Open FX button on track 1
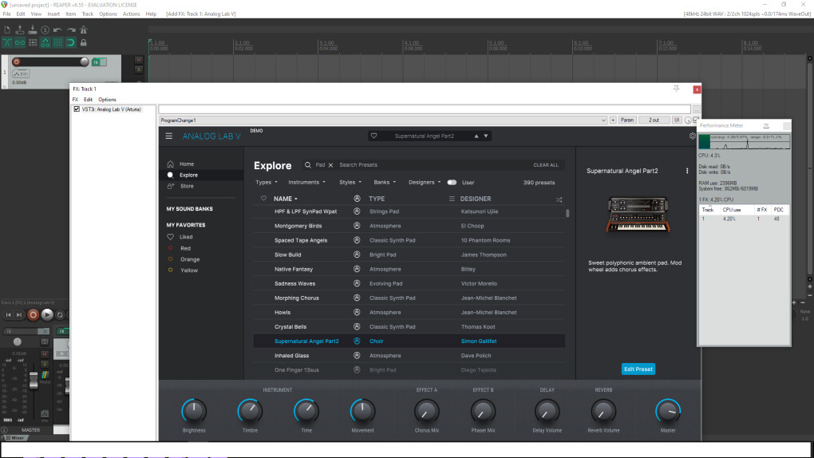Screen dimensions: 814x458 tap(96, 61)
